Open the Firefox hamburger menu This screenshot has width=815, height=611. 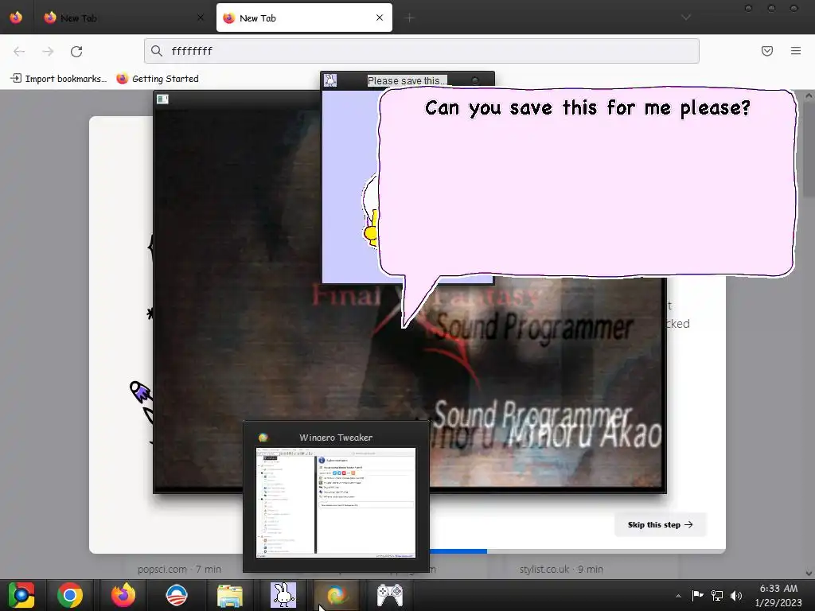point(795,51)
